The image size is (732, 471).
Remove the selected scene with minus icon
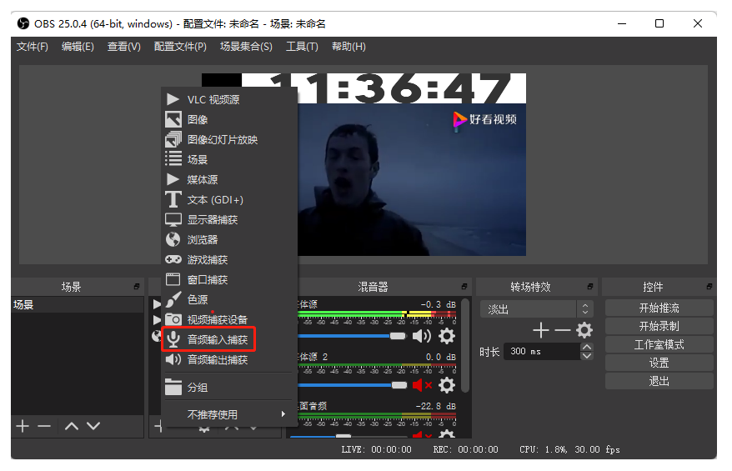44,426
